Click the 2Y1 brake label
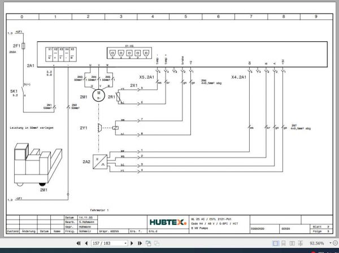Image resolution: width=339 pixels, height=253 pixels. pos(84,128)
